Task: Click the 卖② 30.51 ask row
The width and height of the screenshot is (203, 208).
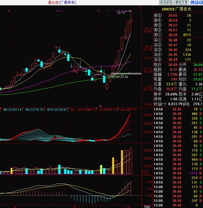Action: coord(172,30)
